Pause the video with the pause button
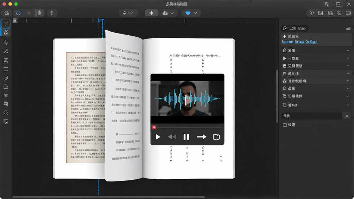The image size is (354, 199). pyautogui.click(x=186, y=137)
